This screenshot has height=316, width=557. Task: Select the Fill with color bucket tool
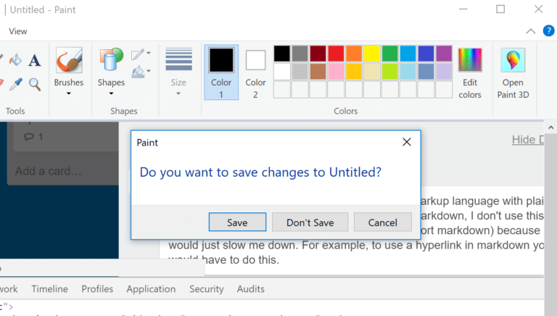pyautogui.click(x=15, y=60)
